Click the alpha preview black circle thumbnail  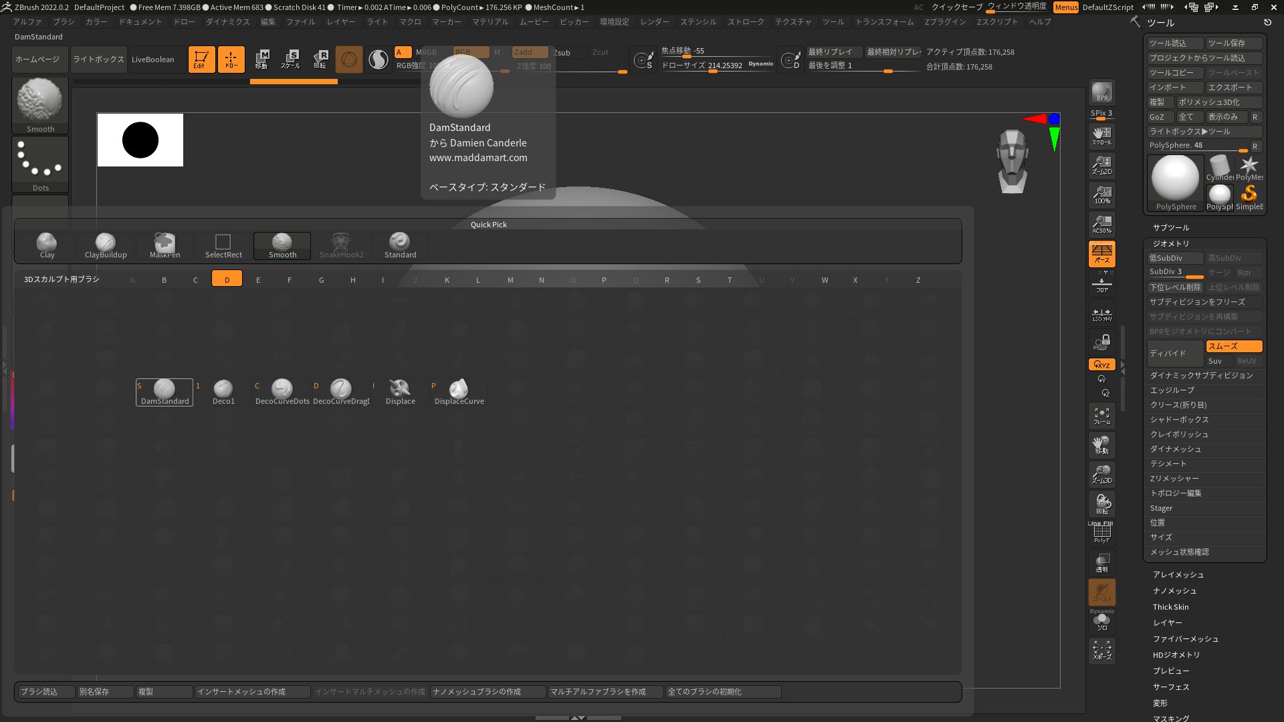[140, 140]
